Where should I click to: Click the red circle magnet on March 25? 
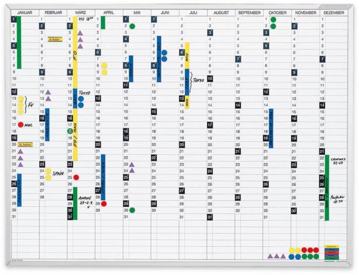tap(76, 177)
